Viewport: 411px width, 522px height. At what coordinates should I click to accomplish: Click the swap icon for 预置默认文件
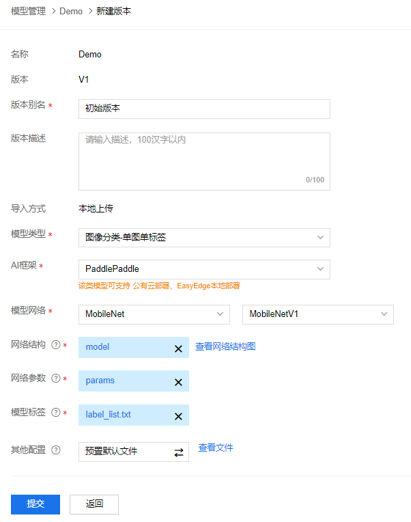[179, 452]
